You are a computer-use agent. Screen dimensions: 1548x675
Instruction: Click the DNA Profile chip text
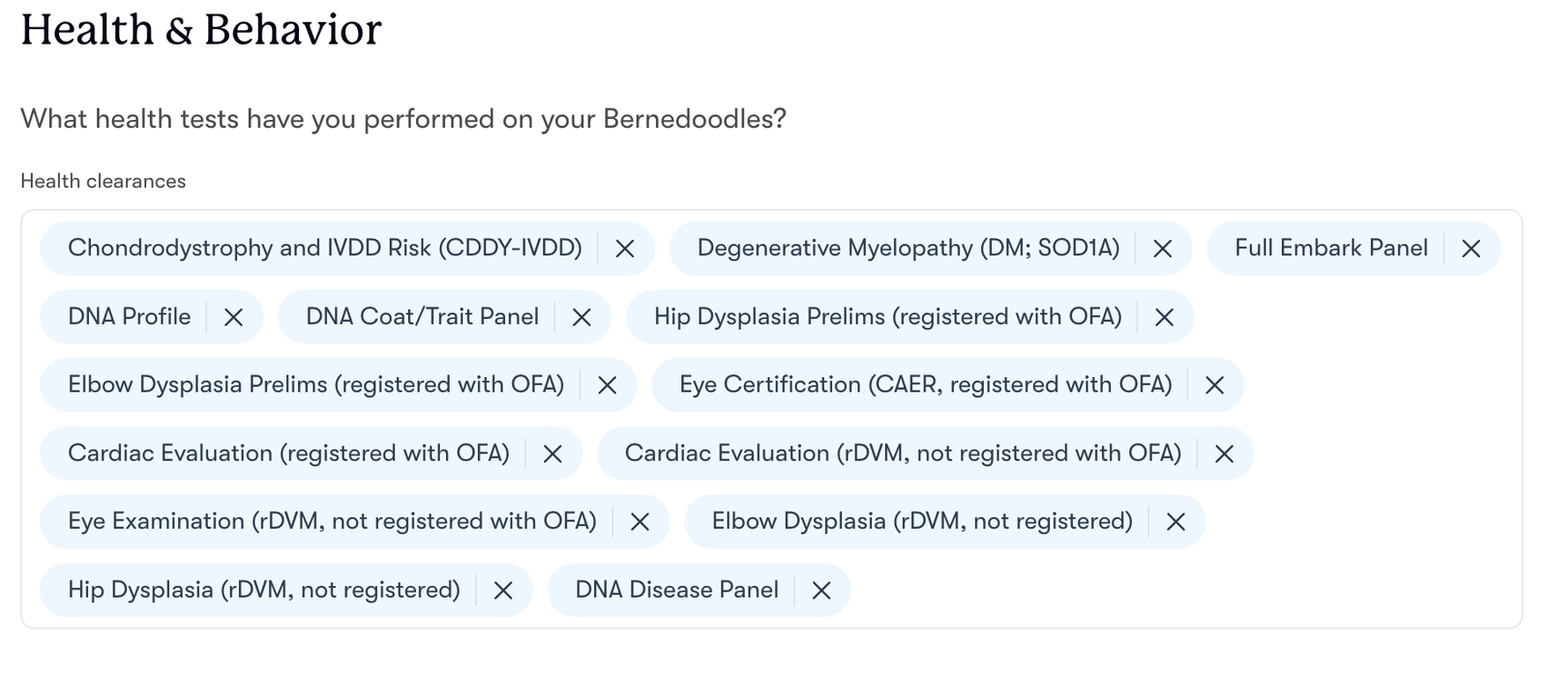(129, 317)
